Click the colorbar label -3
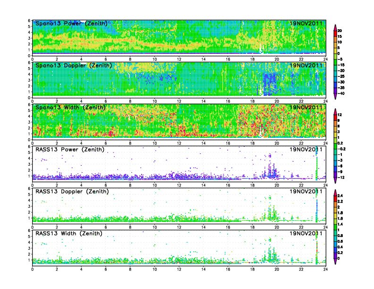374x289 pixels. (340, 161)
